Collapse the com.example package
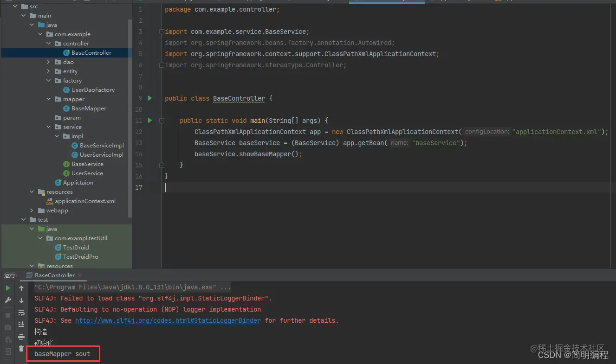The width and height of the screenshot is (616, 364). [x=40, y=34]
